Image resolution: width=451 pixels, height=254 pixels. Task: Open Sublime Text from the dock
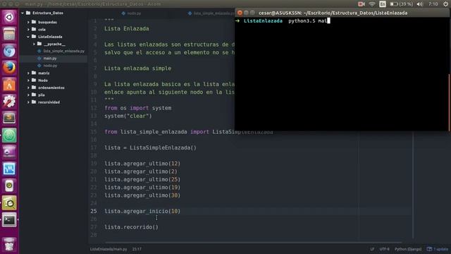(x=9, y=119)
